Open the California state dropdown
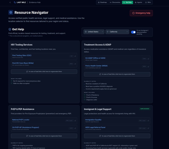The image size is (169, 149). [117, 32]
